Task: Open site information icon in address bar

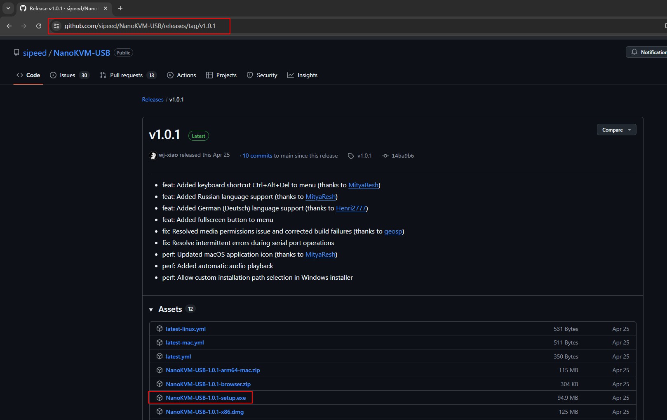Action: pyautogui.click(x=56, y=26)
